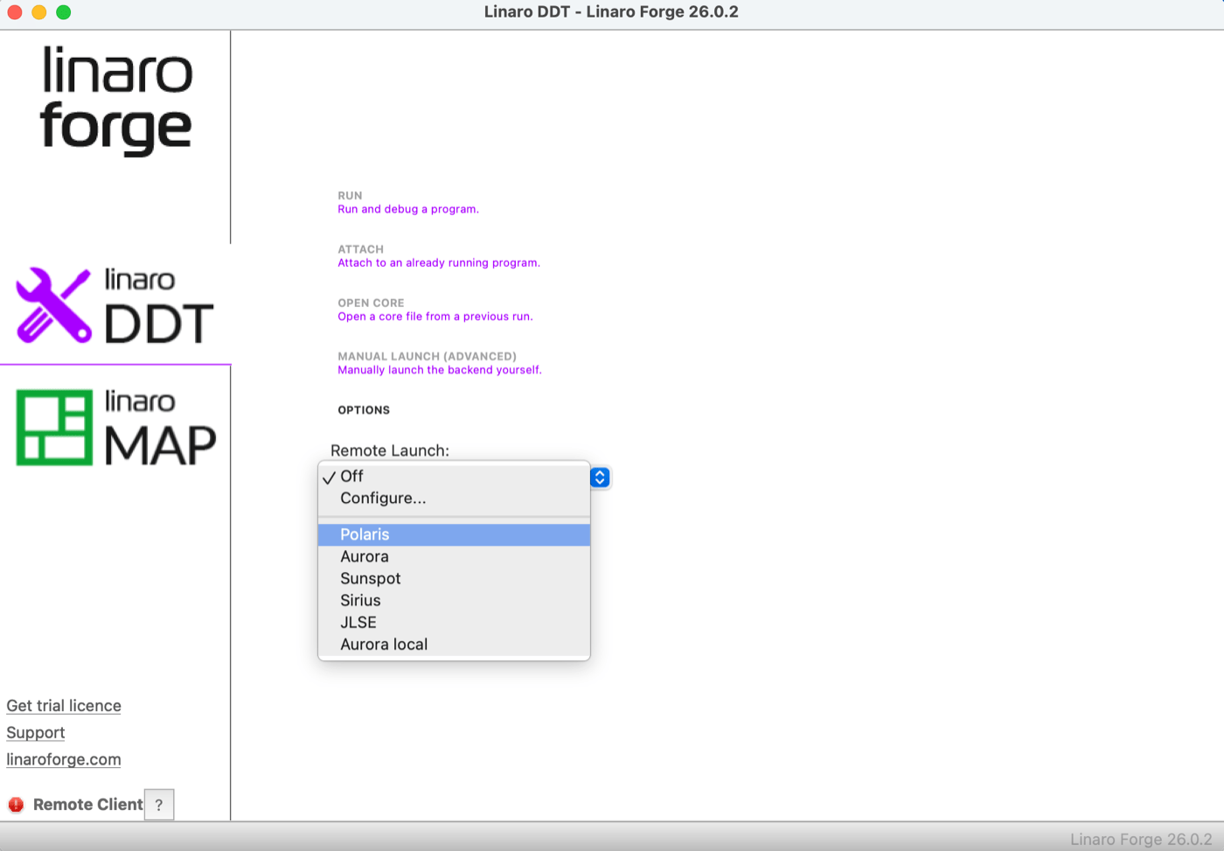Select Sunspot remote launch entry
The height and width of the screenshot is (851, 1224).
454,578
